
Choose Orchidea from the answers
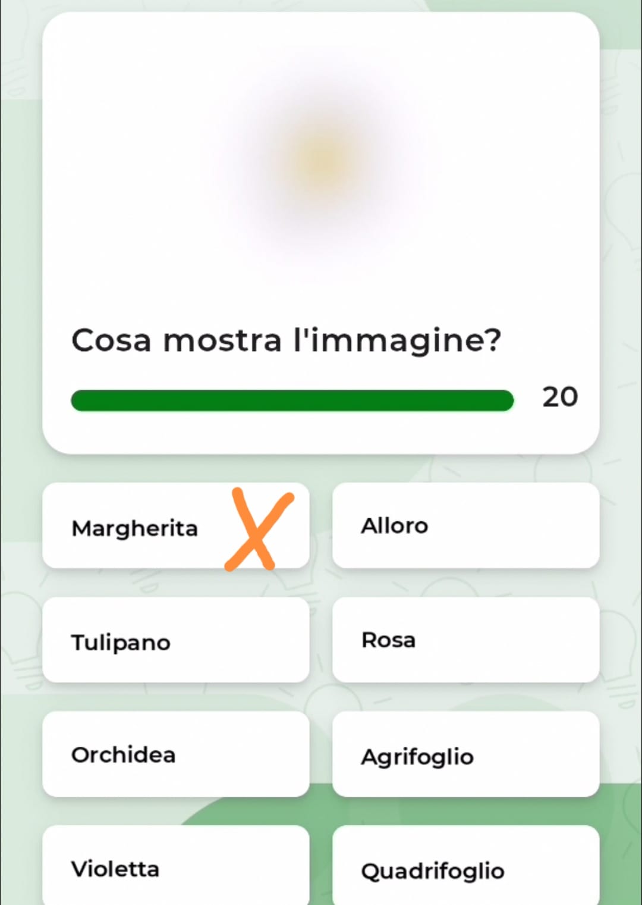pyautogui.click(x=124, y=754)
